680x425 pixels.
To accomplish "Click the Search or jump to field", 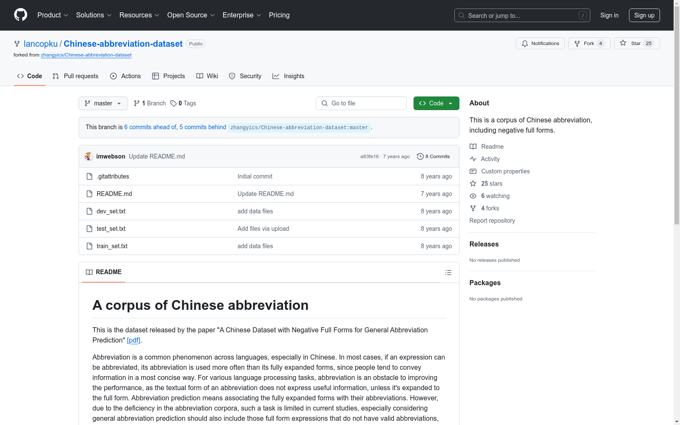I will coord(522,15).
